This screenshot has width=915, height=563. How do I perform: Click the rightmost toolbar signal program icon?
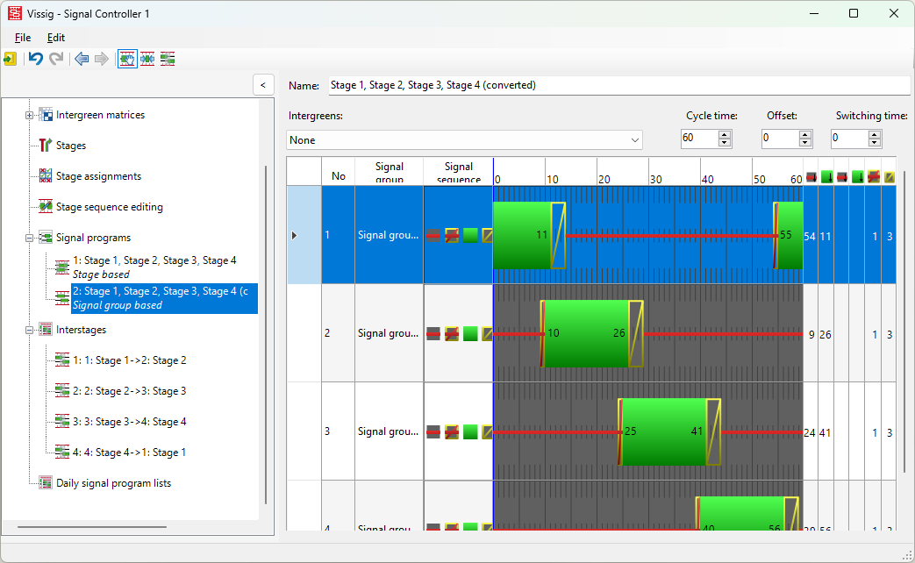168,59
